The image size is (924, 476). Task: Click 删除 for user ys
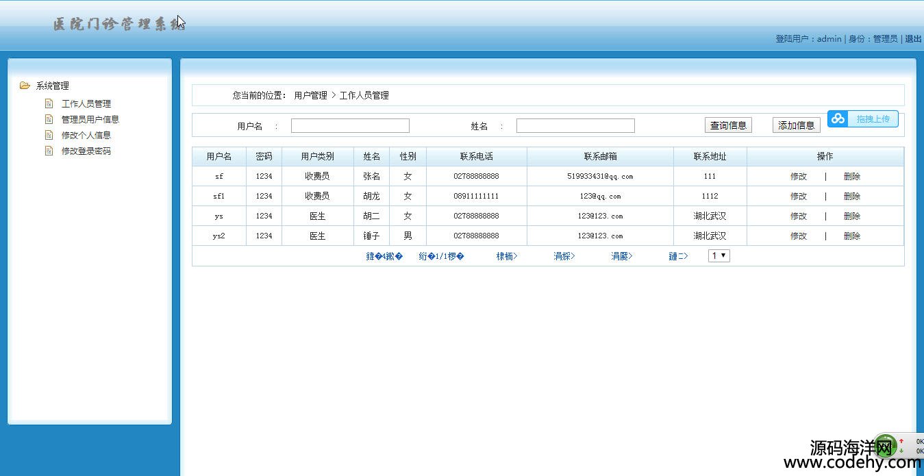pyautogui.click(x=852, y=216)
